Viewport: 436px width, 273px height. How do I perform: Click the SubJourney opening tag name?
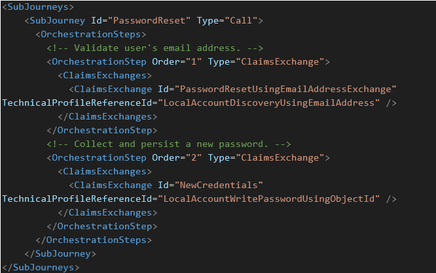coord(58,21)
